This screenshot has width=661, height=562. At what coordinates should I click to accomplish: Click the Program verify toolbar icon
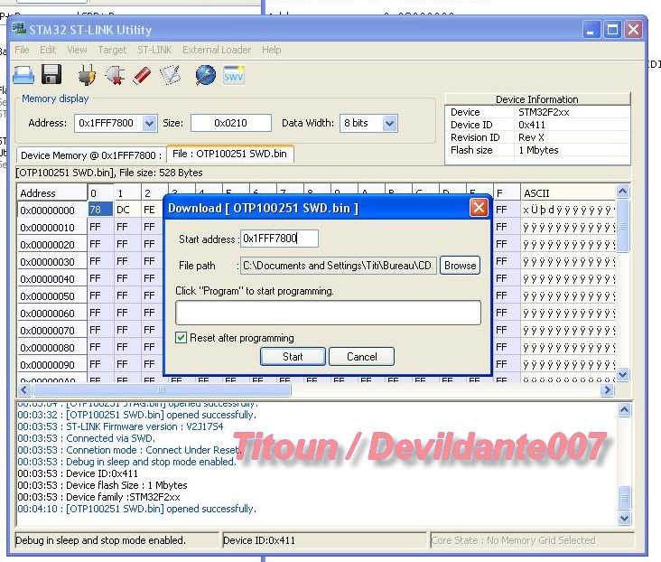click(170, 76)
